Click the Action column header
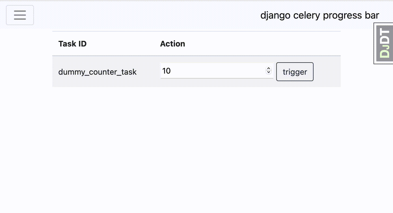Image resolution: width=393 pixels, height=213 pixels. (172, 44)
